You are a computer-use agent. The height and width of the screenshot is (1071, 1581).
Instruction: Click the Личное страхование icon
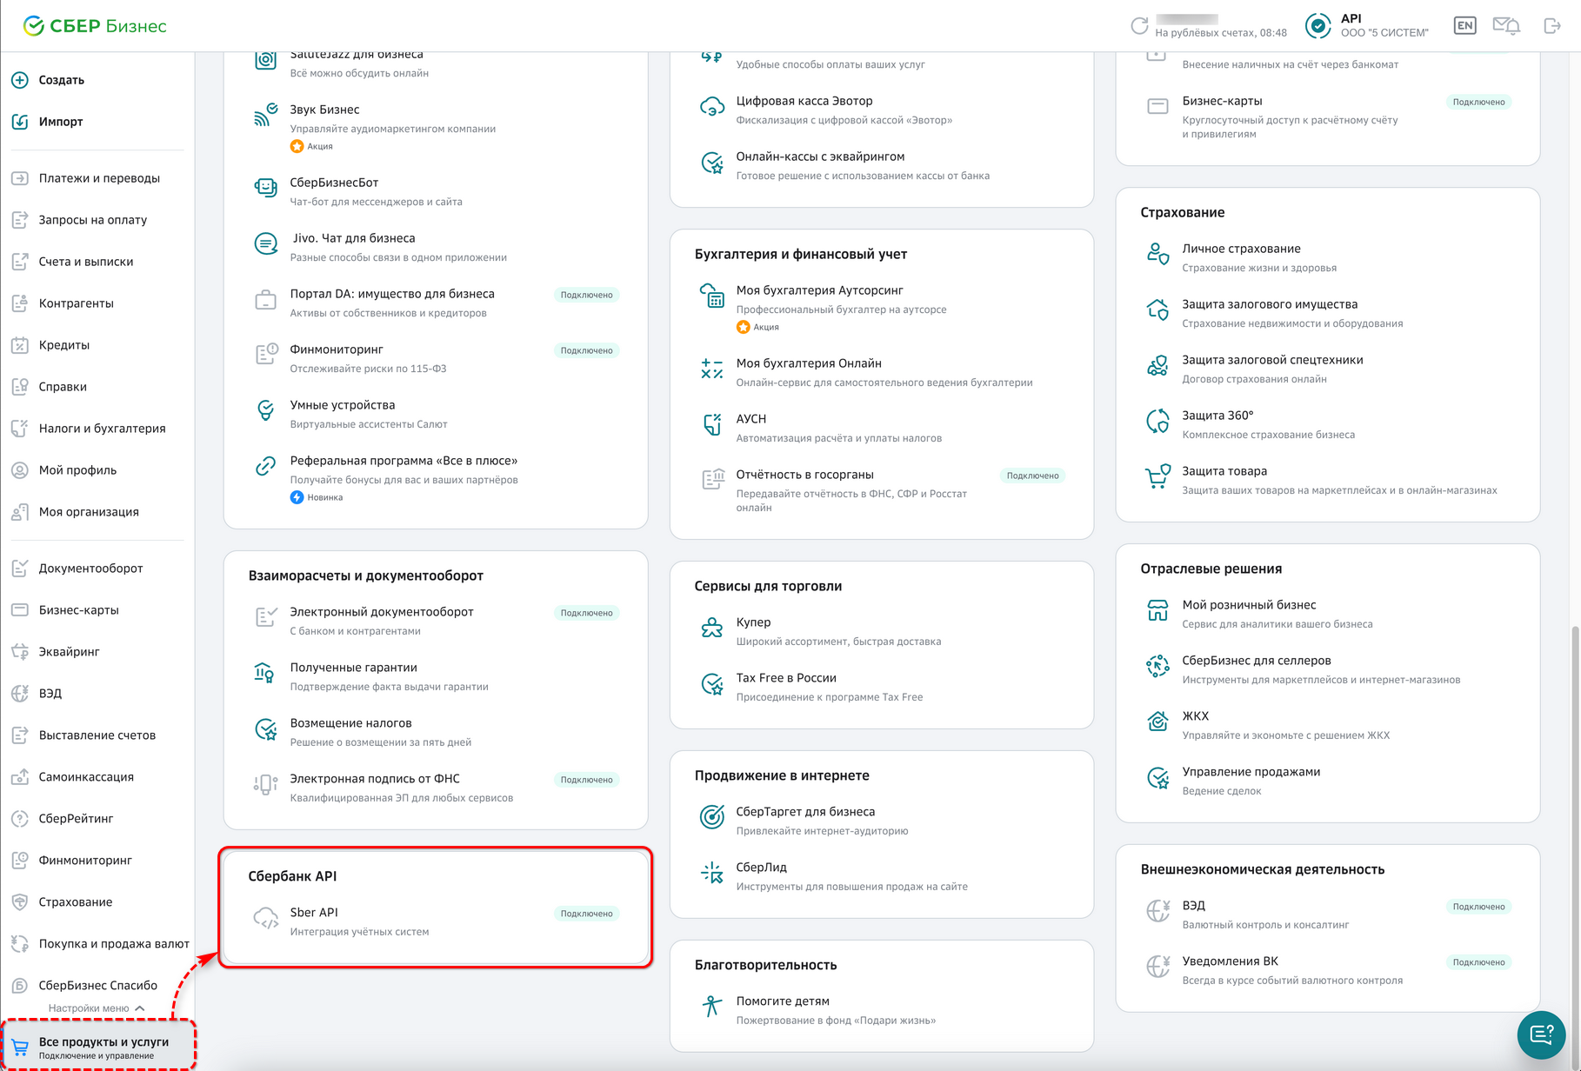pos(1157,254)
